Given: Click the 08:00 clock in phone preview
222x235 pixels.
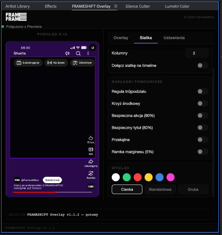Looking at the screenshot, I should point(26,48).
